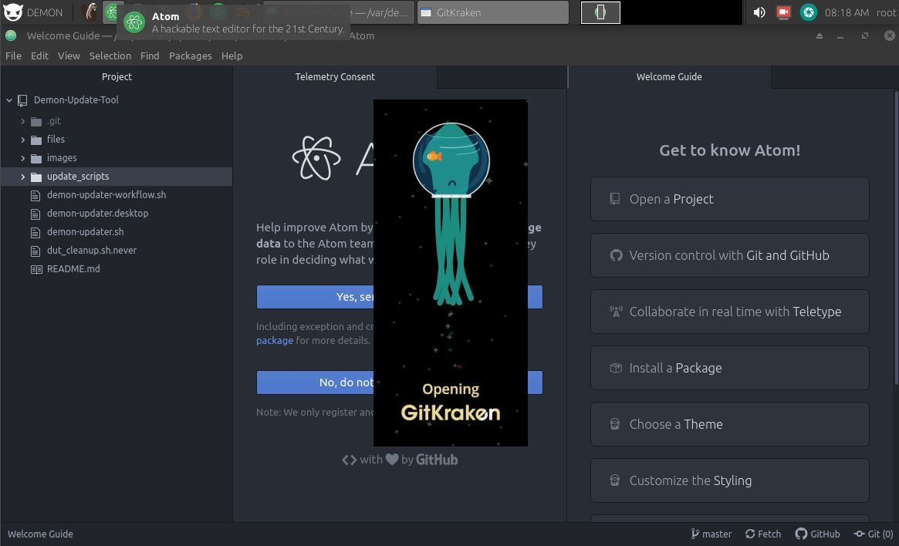This screenshot has height=546, width=899.
Task: Click the 08:18 AM panel clock
Action: click(x=847, y=12)
